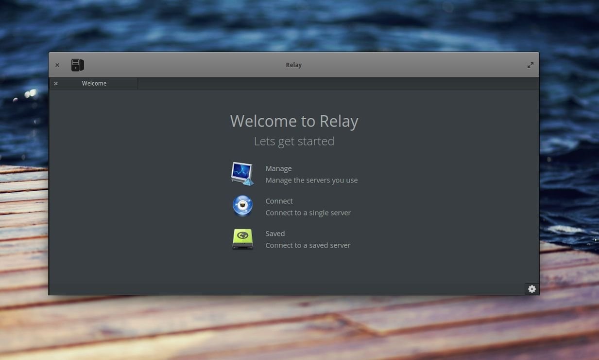The height and width of the screenshot is (360, 599).
Task: Click the green Saved server drive icon
Action: 242,239
